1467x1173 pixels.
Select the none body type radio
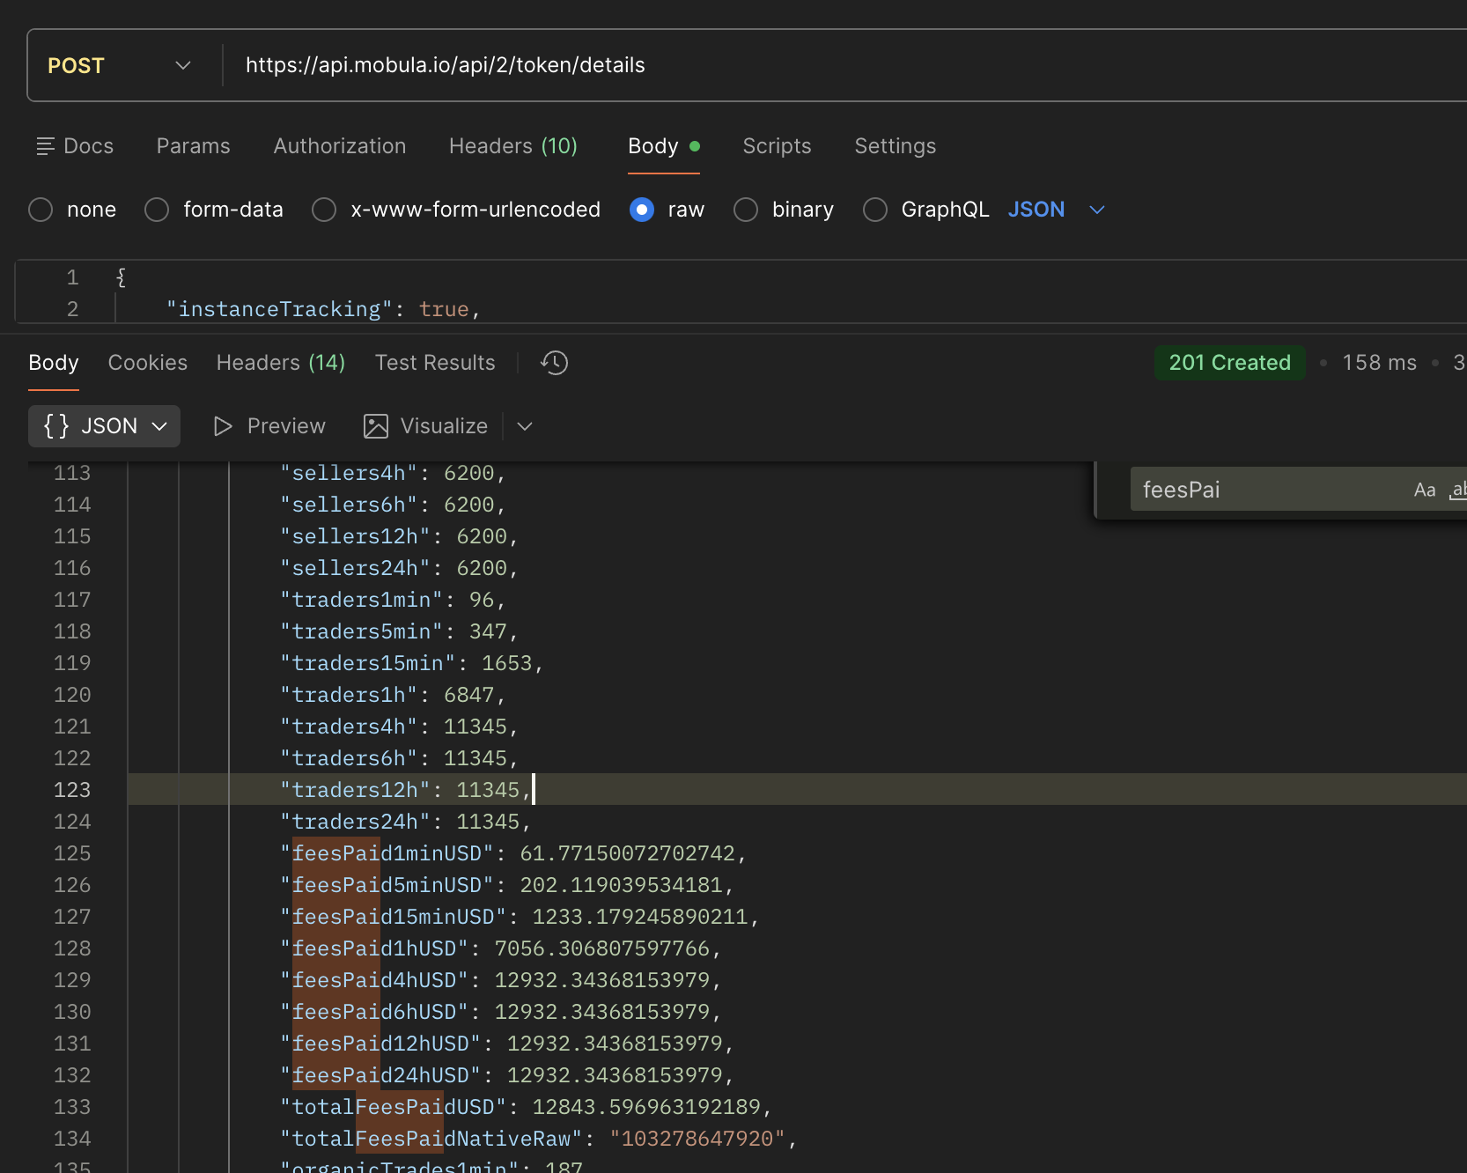point(41,210)
